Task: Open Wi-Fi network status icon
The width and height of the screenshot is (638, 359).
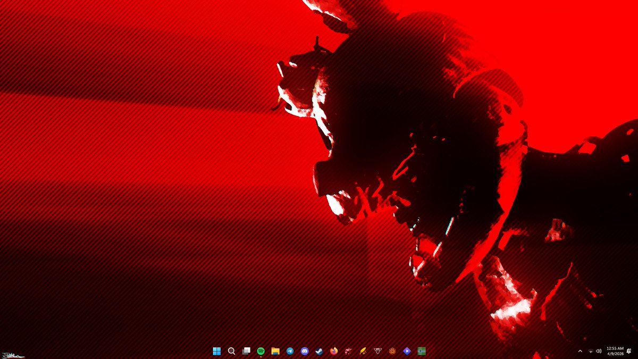Action: click(591, 351)
